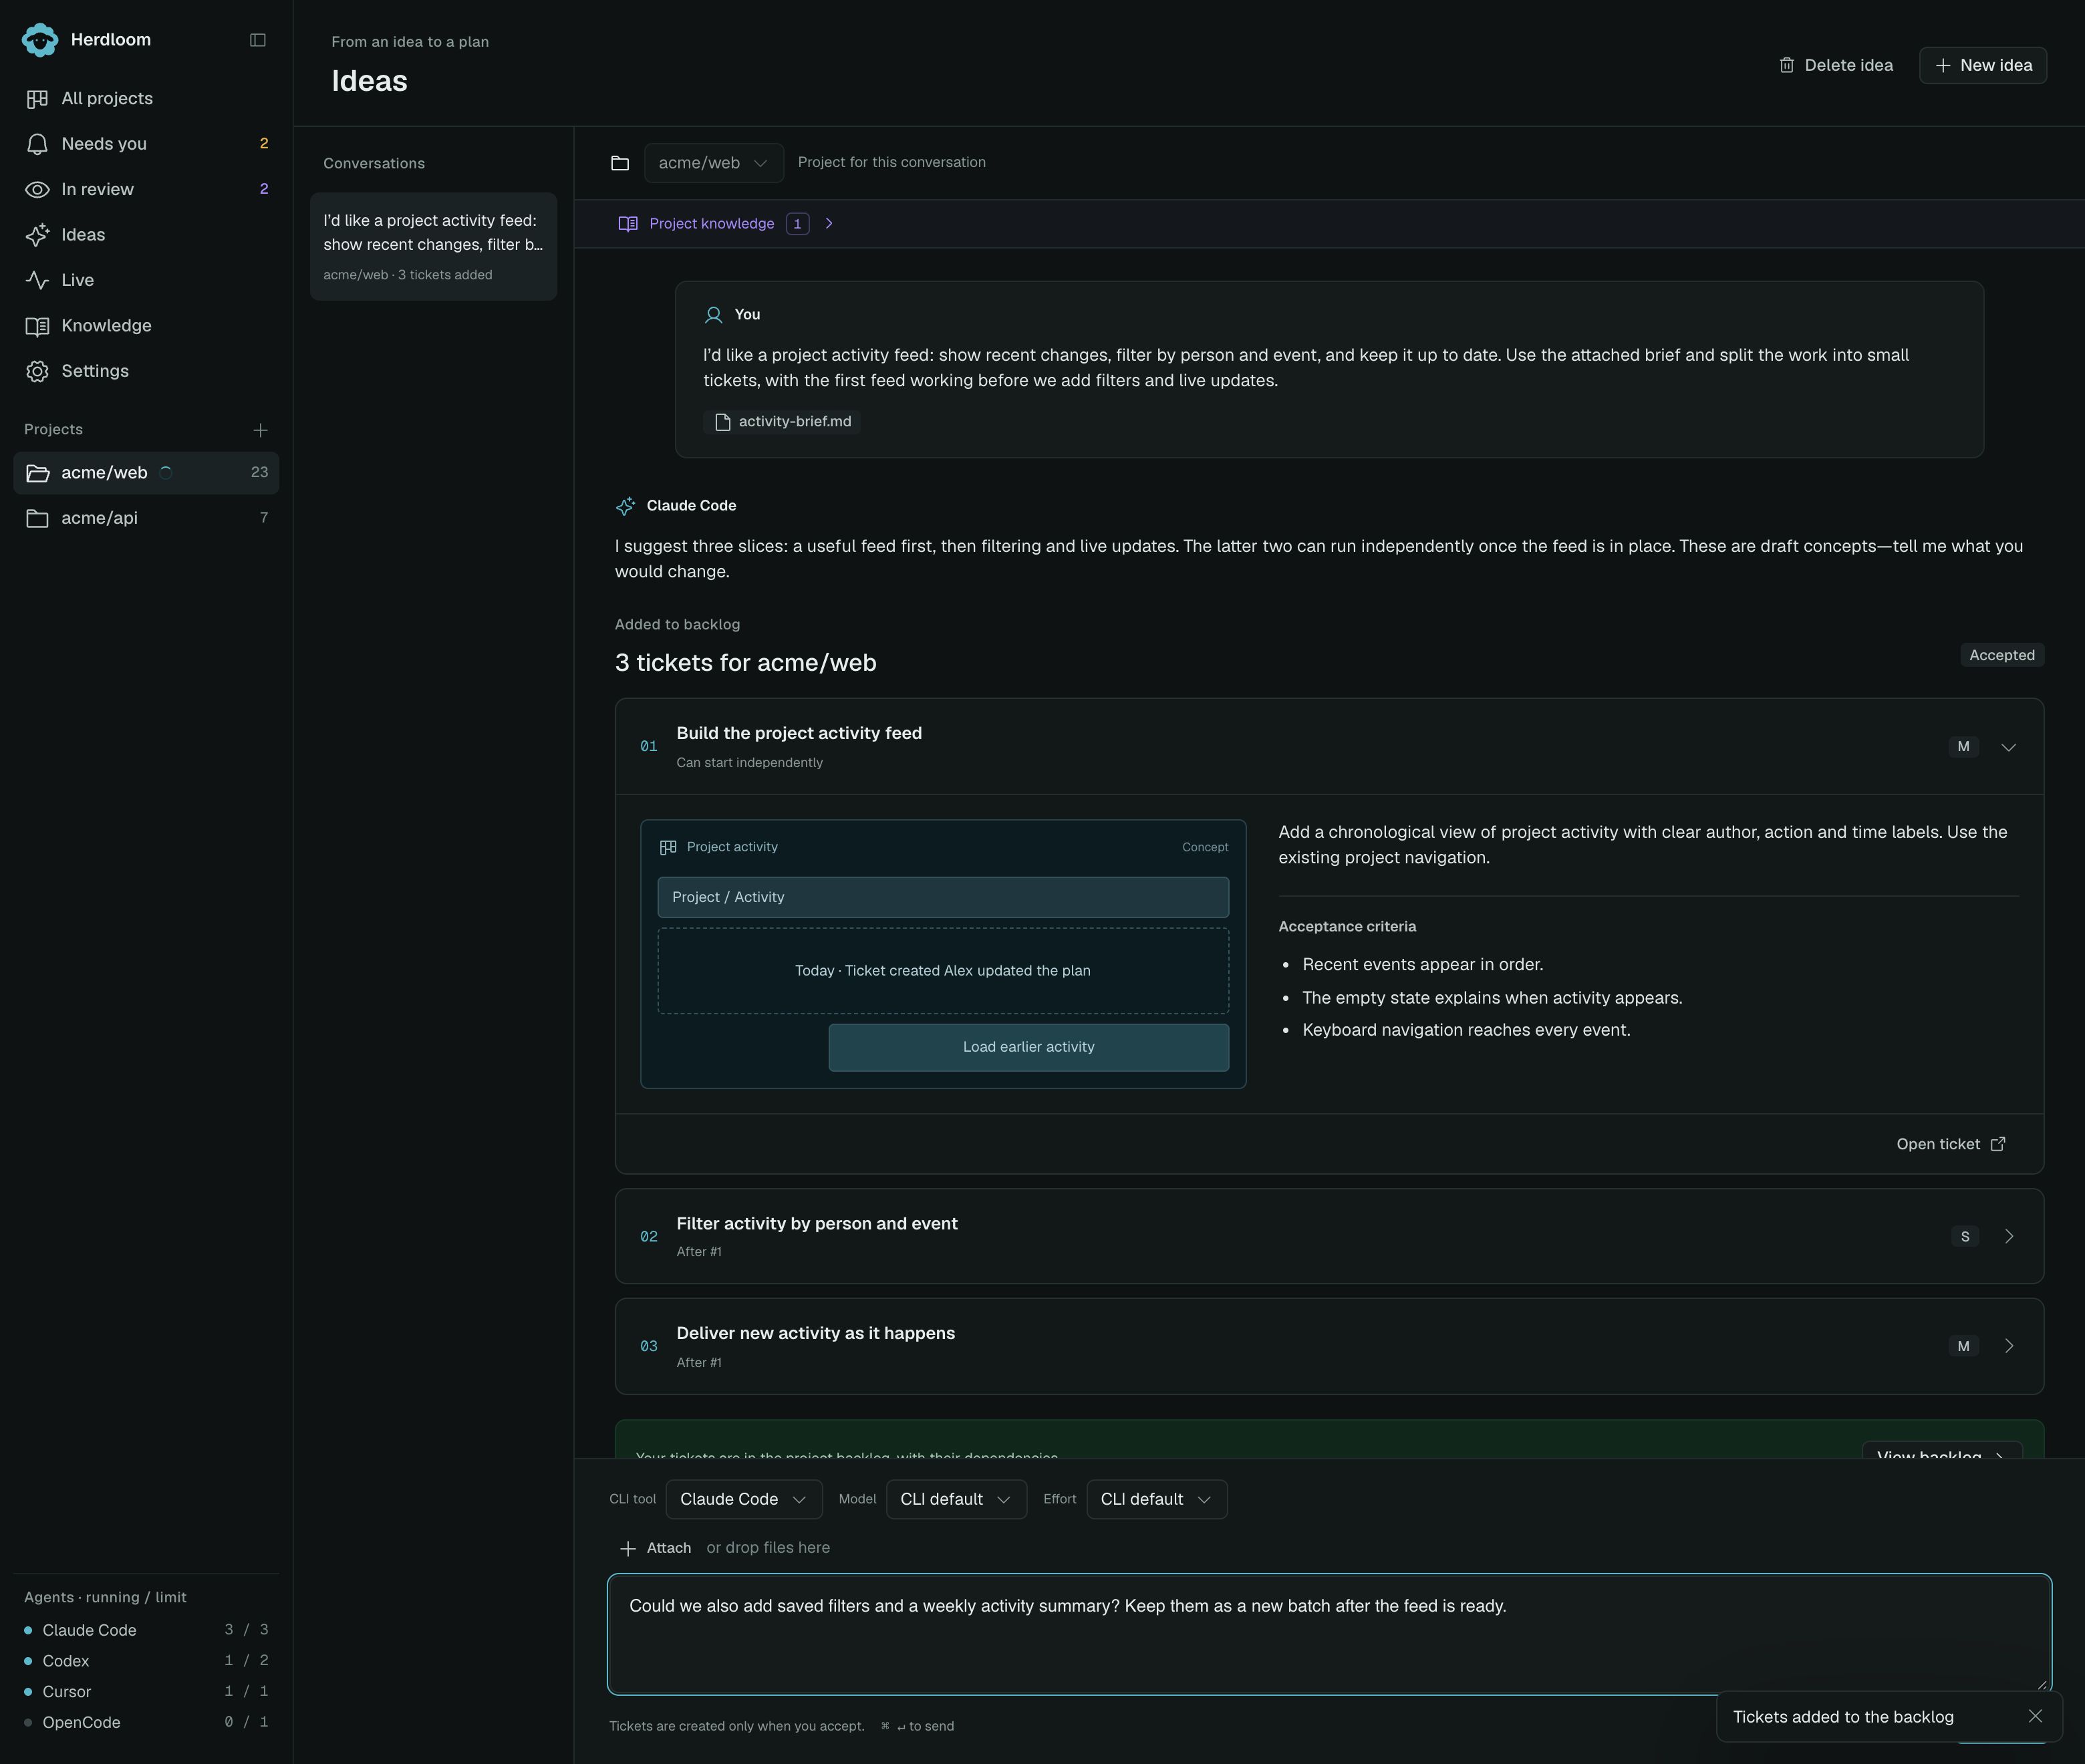Select acme/web project in sidebar
Image resolution: width=2085 pixels, height=1764 pixels.
(146, 473)
